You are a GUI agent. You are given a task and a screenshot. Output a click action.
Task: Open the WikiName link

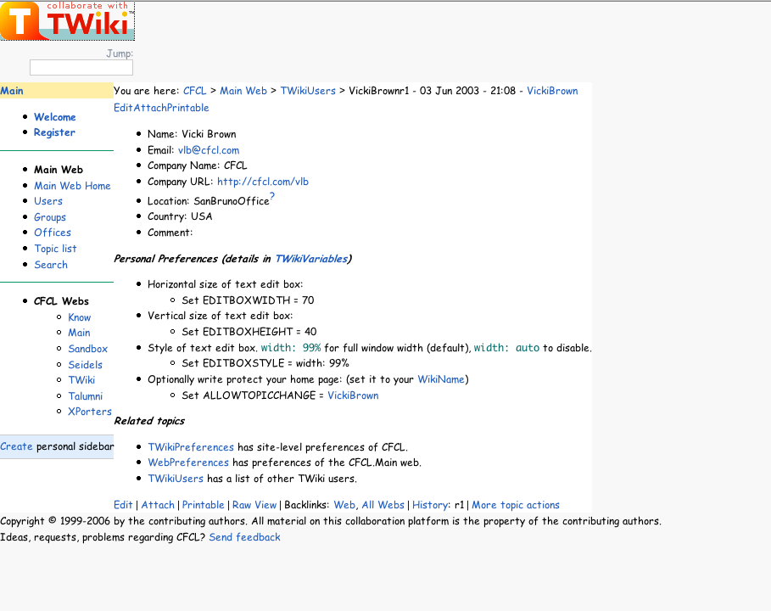pyautogui.click(x=441, y=379)
